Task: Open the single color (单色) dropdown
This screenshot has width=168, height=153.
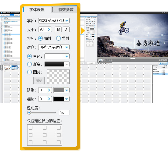Action: pyautogui.click(x=57, y=56)
